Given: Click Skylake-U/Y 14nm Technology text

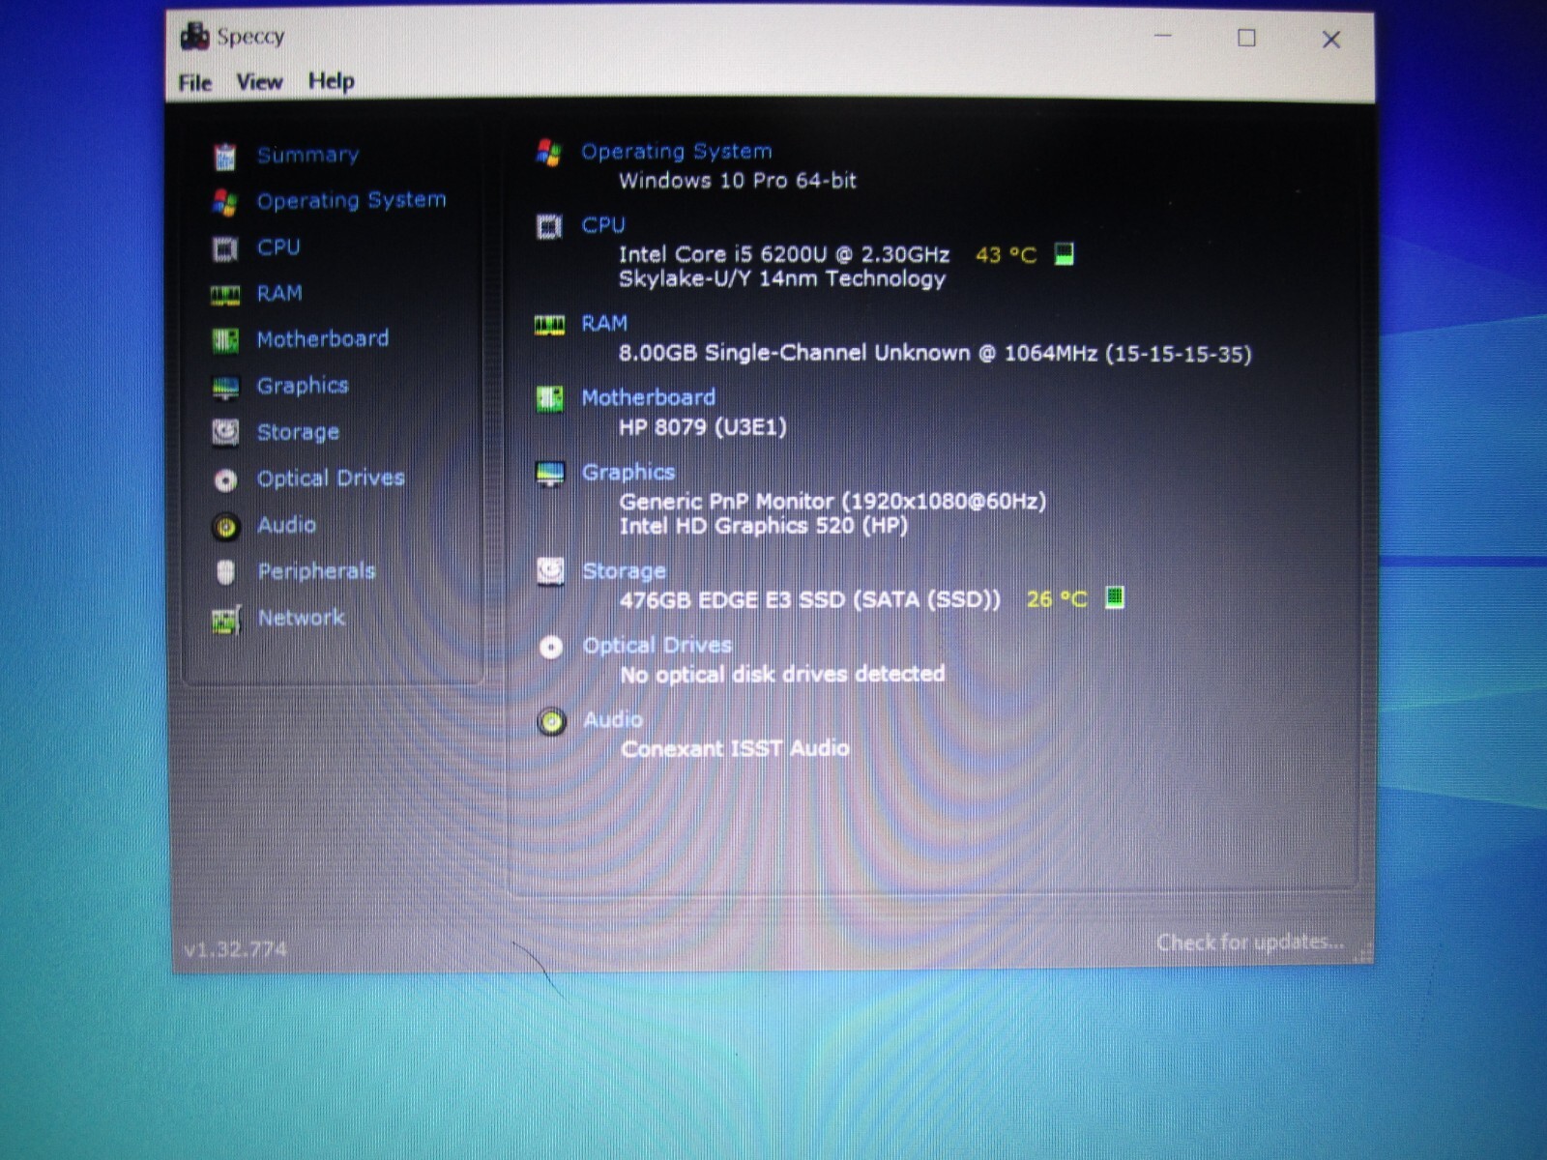Looking at the screenshot, I should [x=781, y=278].
